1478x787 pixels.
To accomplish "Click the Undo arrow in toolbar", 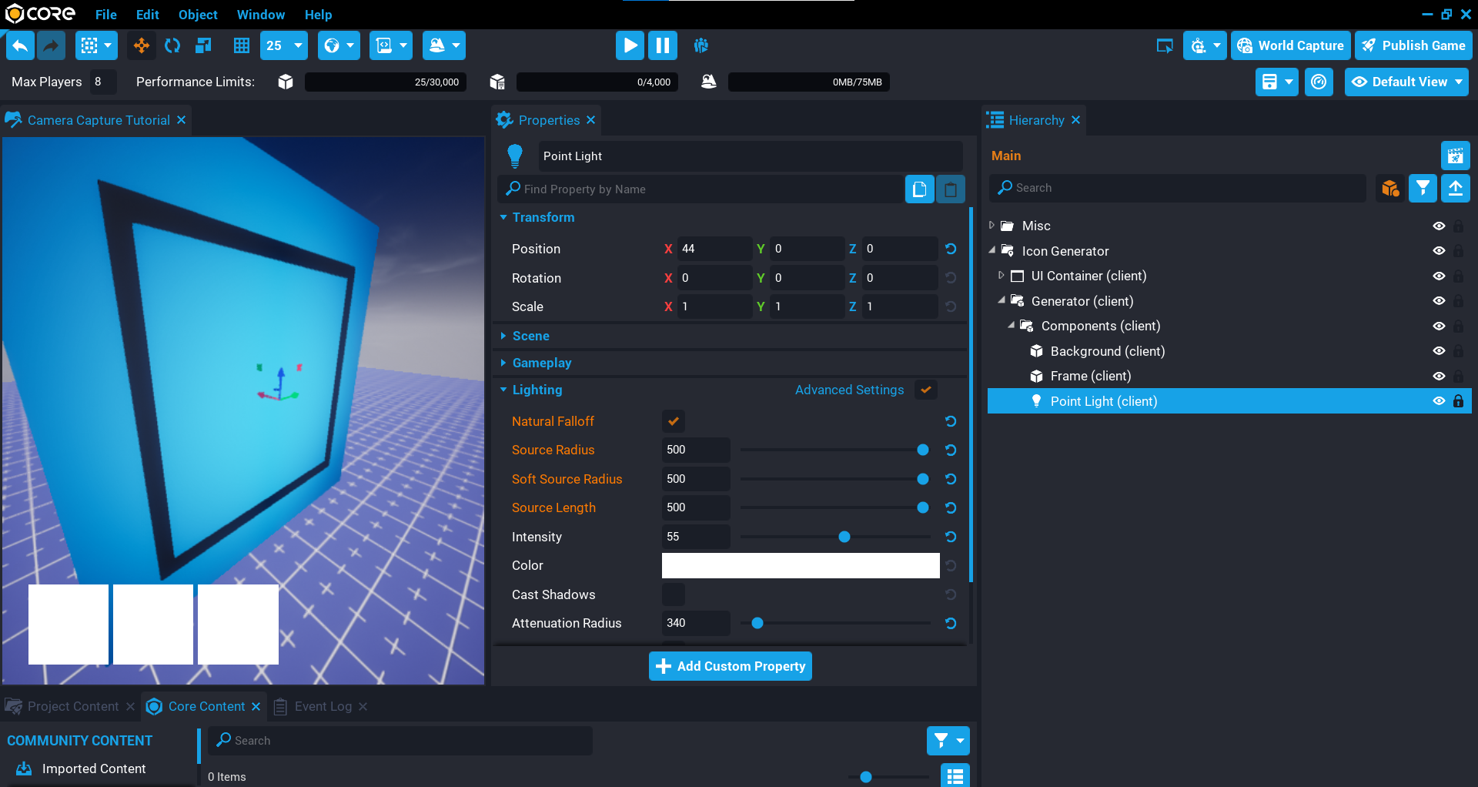I will 21,46.
